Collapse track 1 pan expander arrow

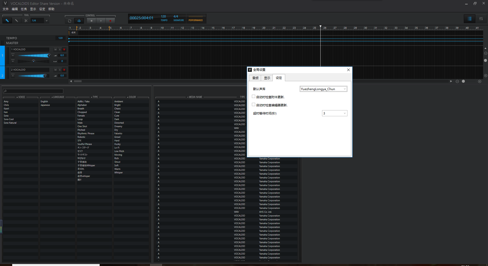point(13,61)
